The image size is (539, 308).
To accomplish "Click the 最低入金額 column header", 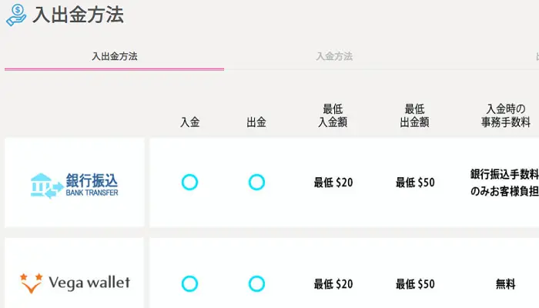I will [333, 115].
